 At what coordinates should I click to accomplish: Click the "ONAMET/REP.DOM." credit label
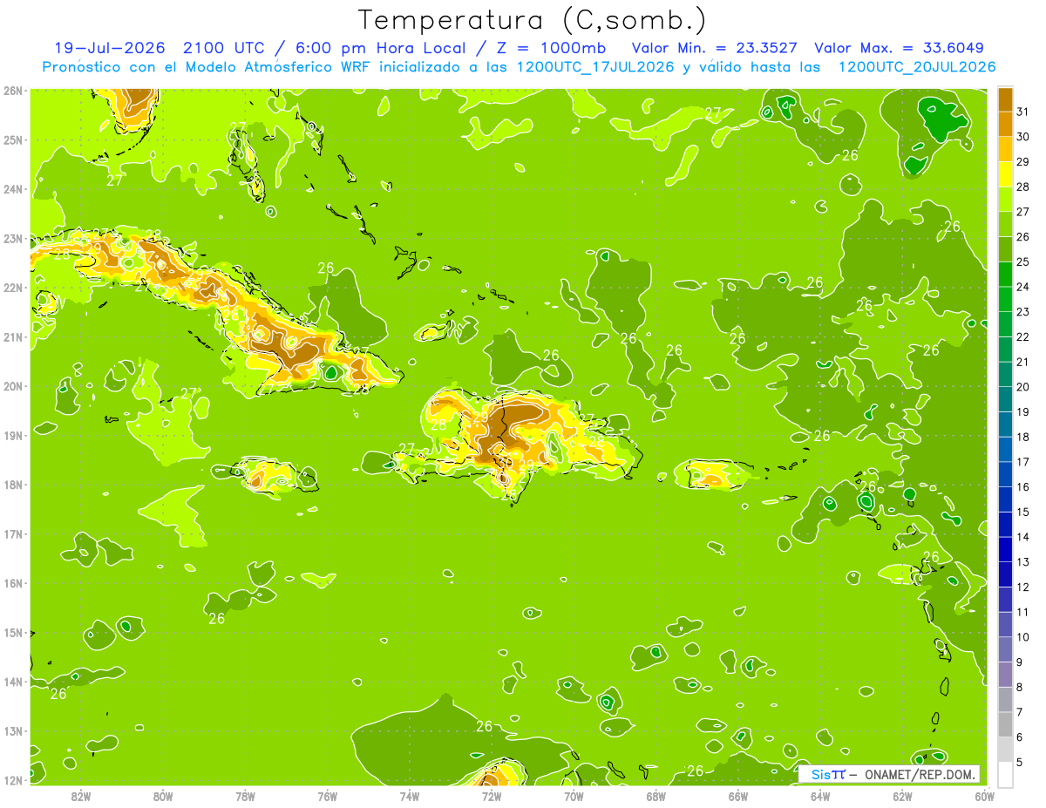(x=918, y=774)
